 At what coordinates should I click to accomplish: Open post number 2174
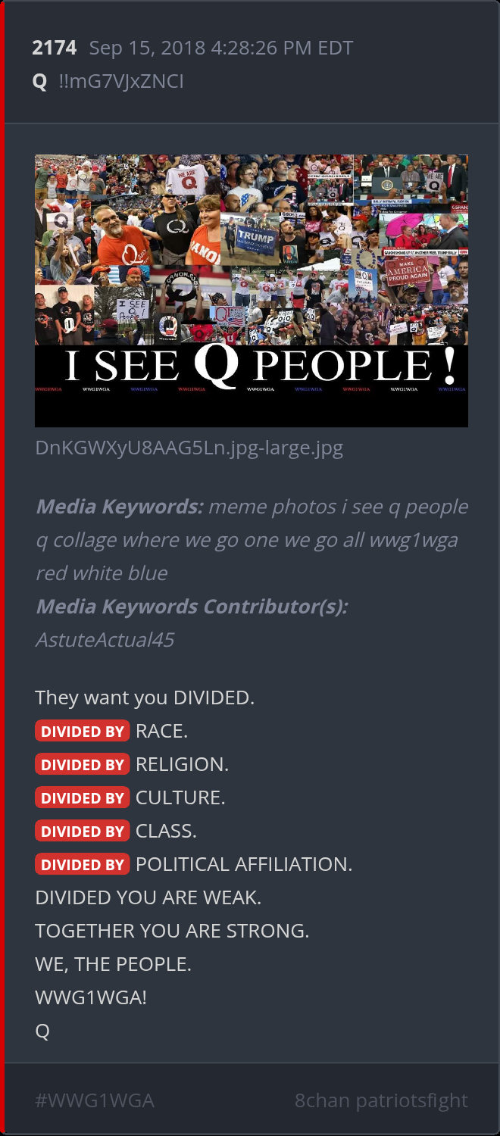pyautogui.click(x=55, y=48)
